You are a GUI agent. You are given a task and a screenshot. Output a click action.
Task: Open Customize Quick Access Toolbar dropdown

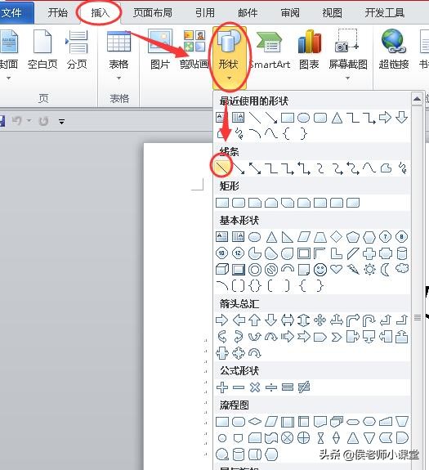62,122
